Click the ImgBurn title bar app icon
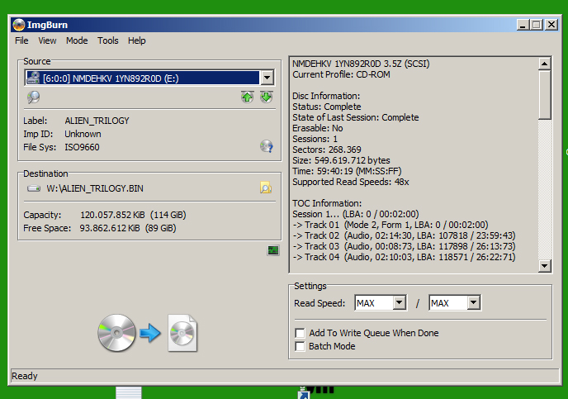 (x=19, y=25)
